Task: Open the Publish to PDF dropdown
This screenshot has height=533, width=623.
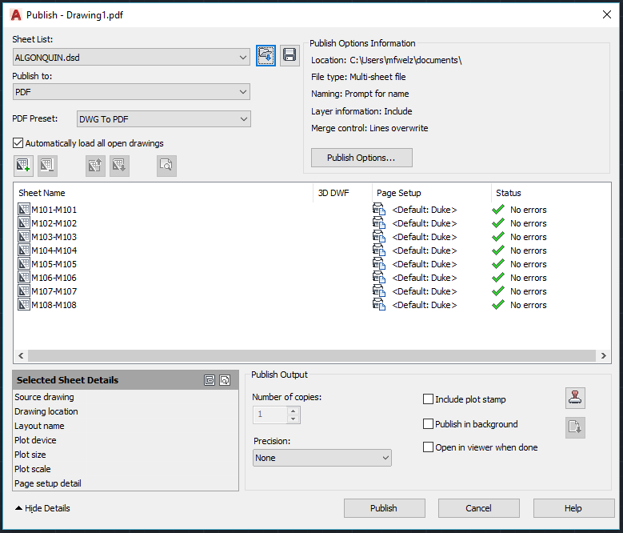Action: (131, 92)
